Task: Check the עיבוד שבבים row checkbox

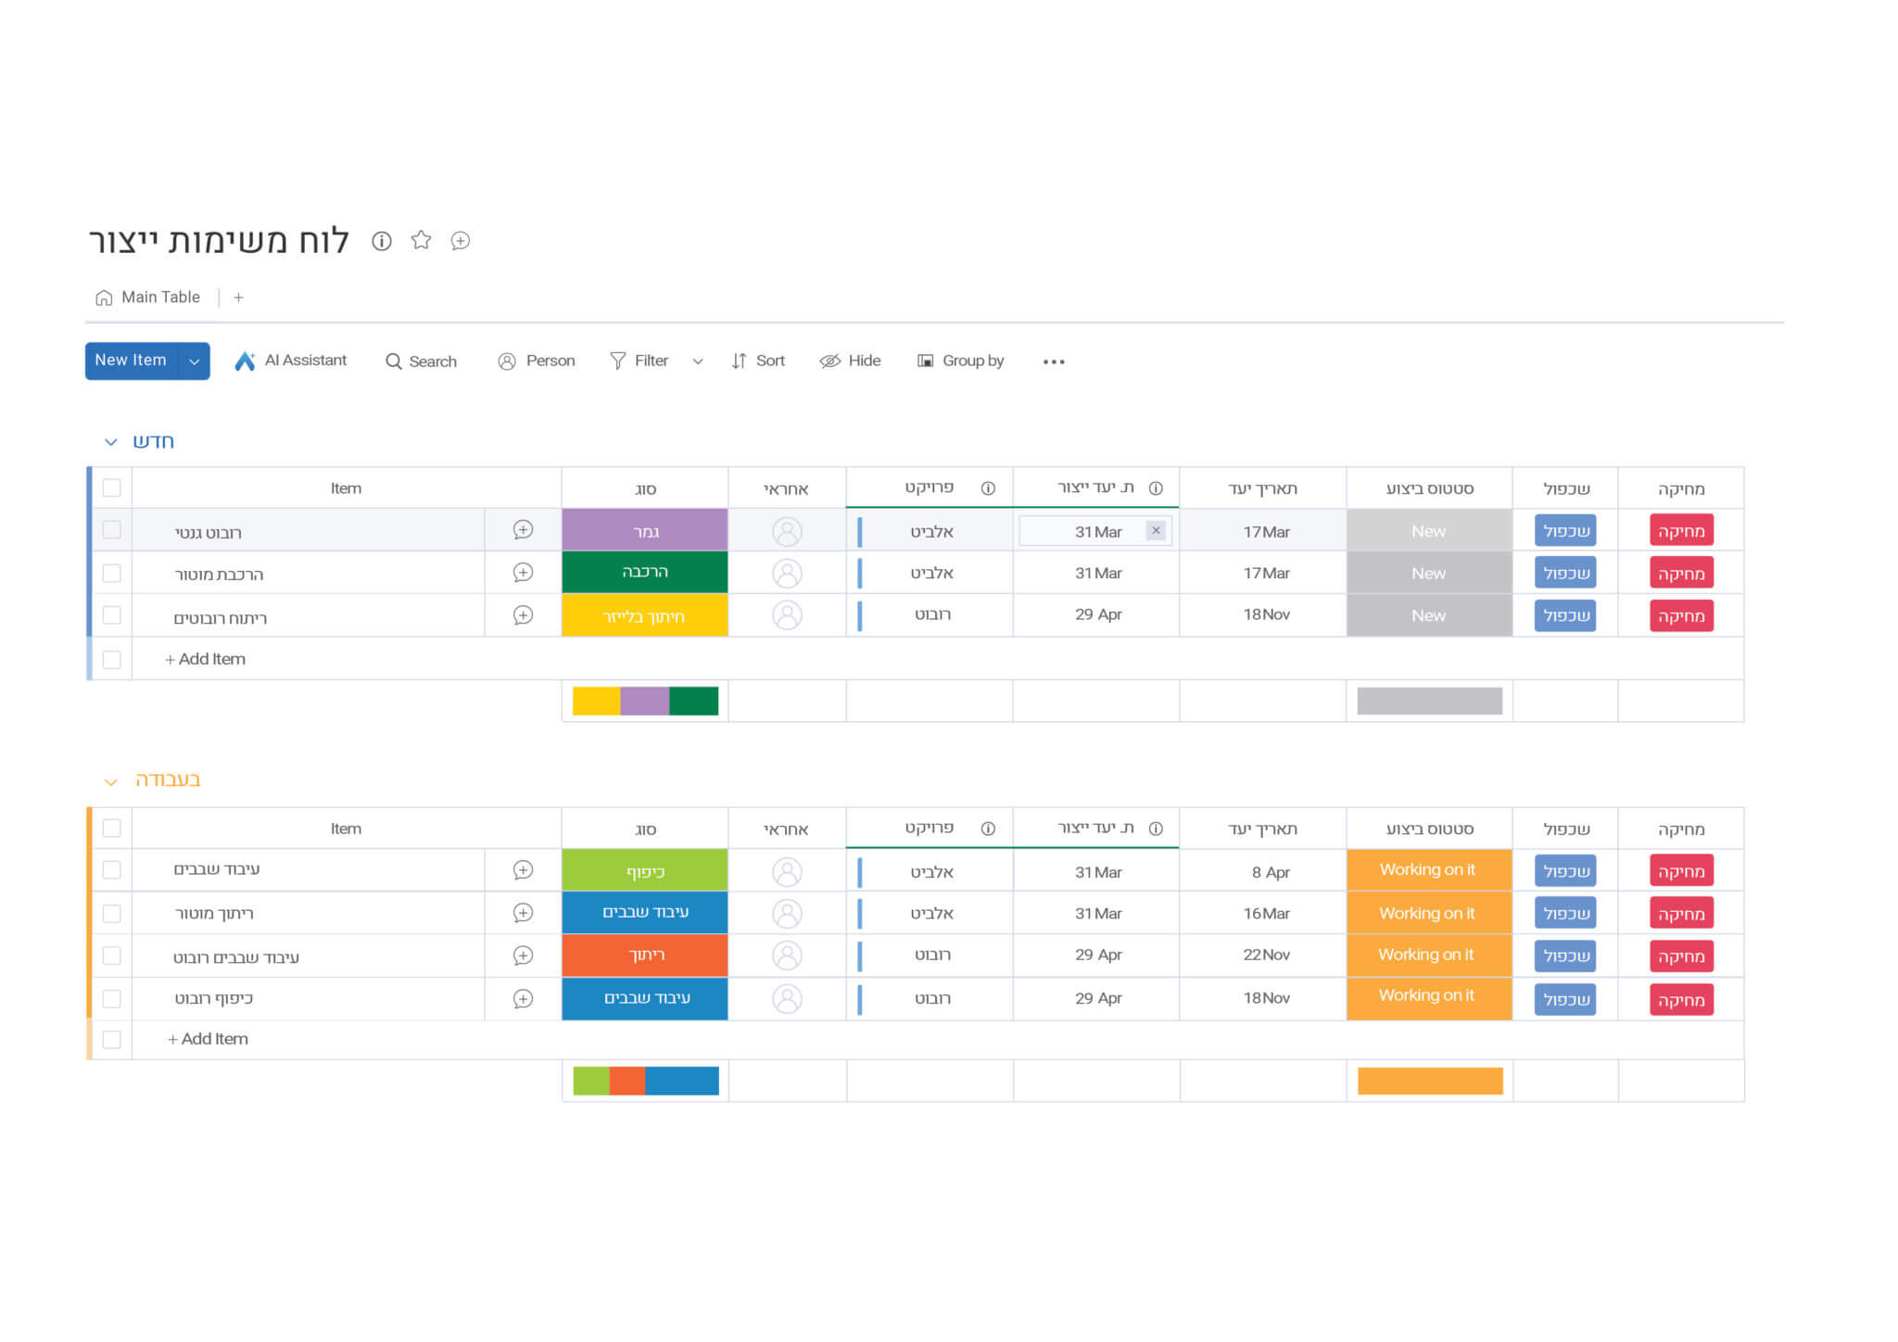Action: click(112, 870)
